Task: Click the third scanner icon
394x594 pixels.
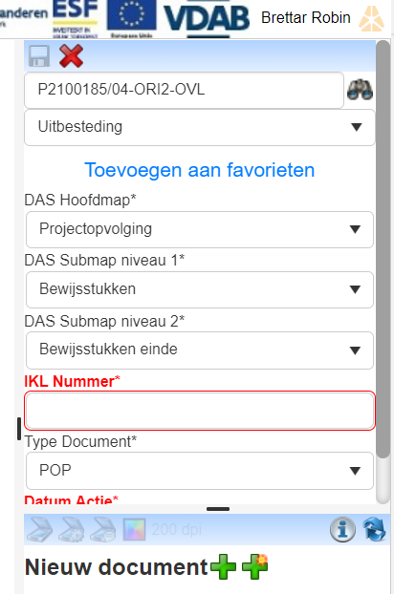Action: 103,529
